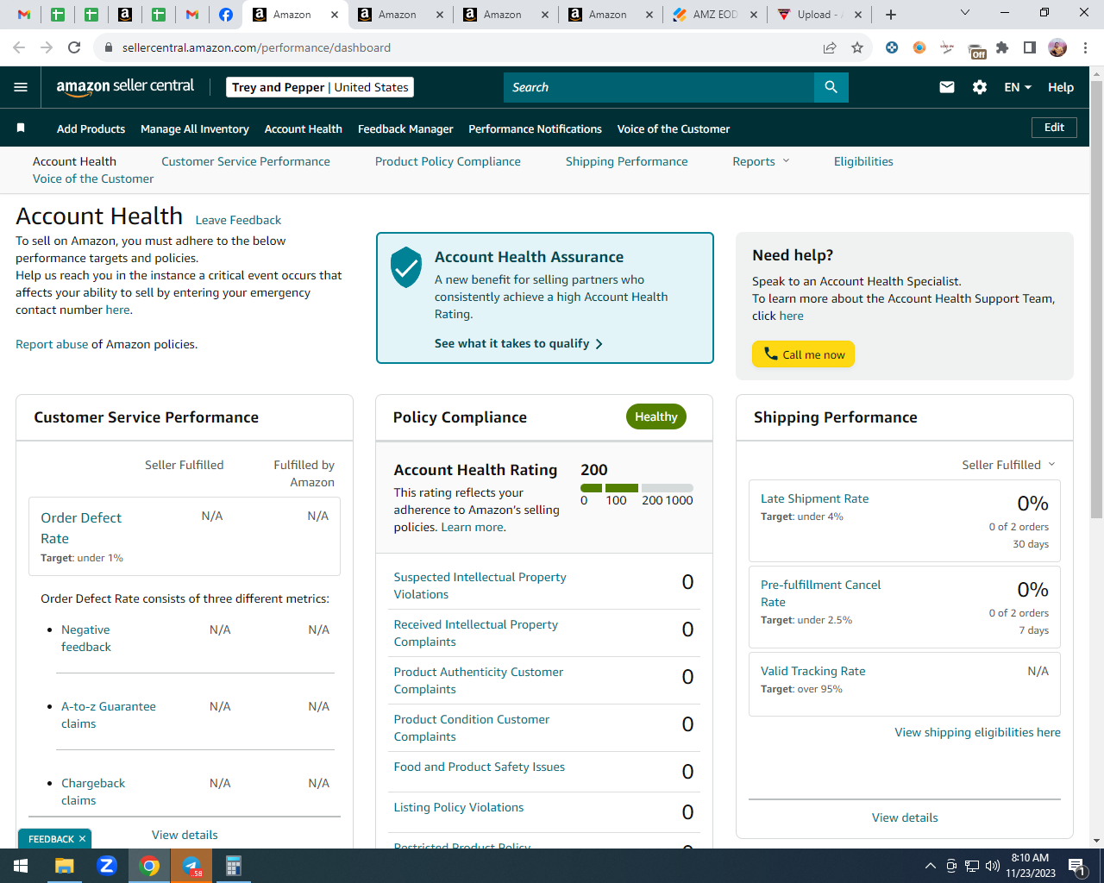This screenshot has height=883, width=1104.
Task: Open Feedback Manager
Action: click(x=405, y=128)
